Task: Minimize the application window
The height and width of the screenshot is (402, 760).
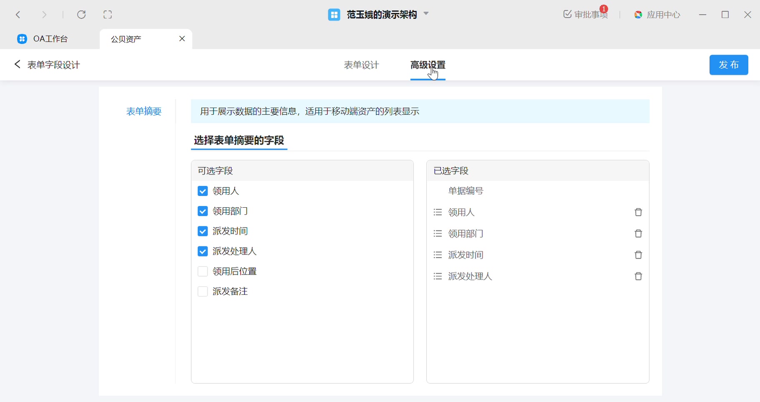Action: [x=703, y=15]
